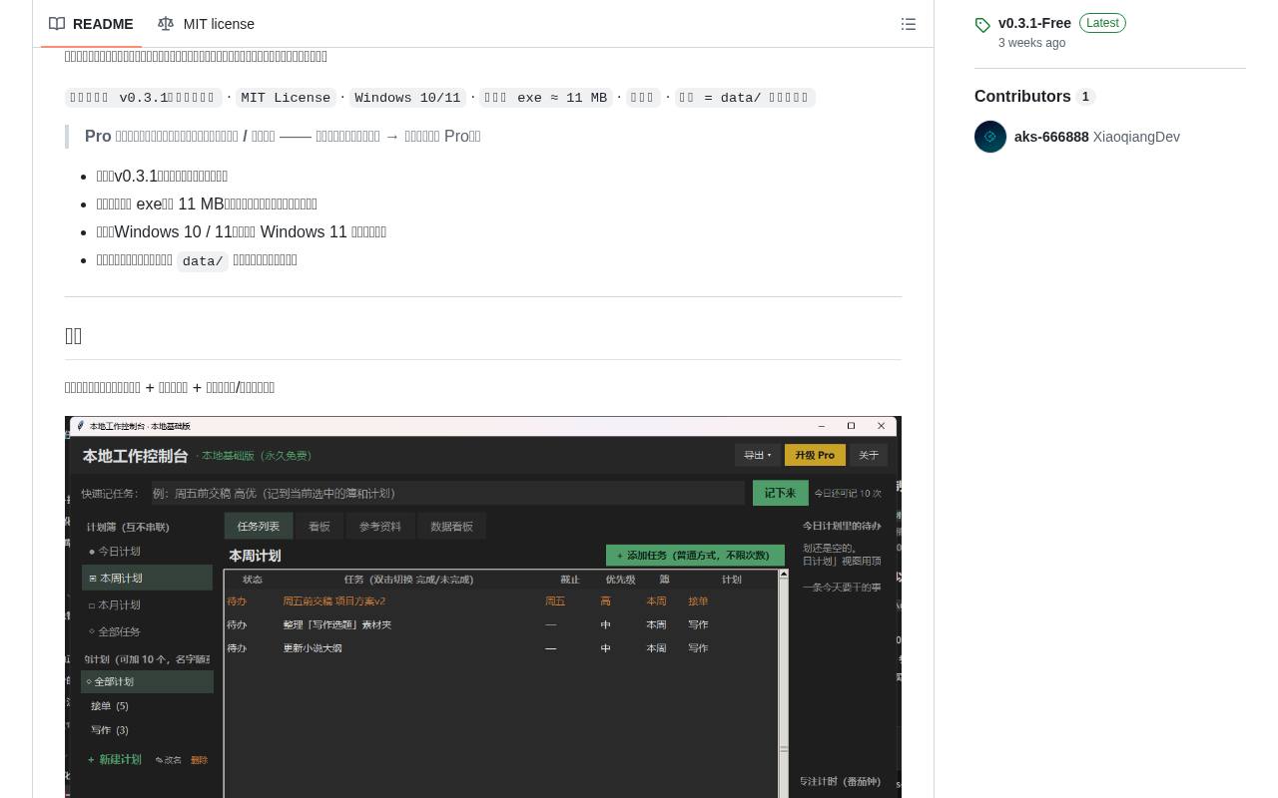Open the README tab
This screenshot has height=798, width=1278.
coord(91,24)
